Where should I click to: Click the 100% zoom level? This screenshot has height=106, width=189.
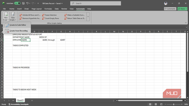186,104
